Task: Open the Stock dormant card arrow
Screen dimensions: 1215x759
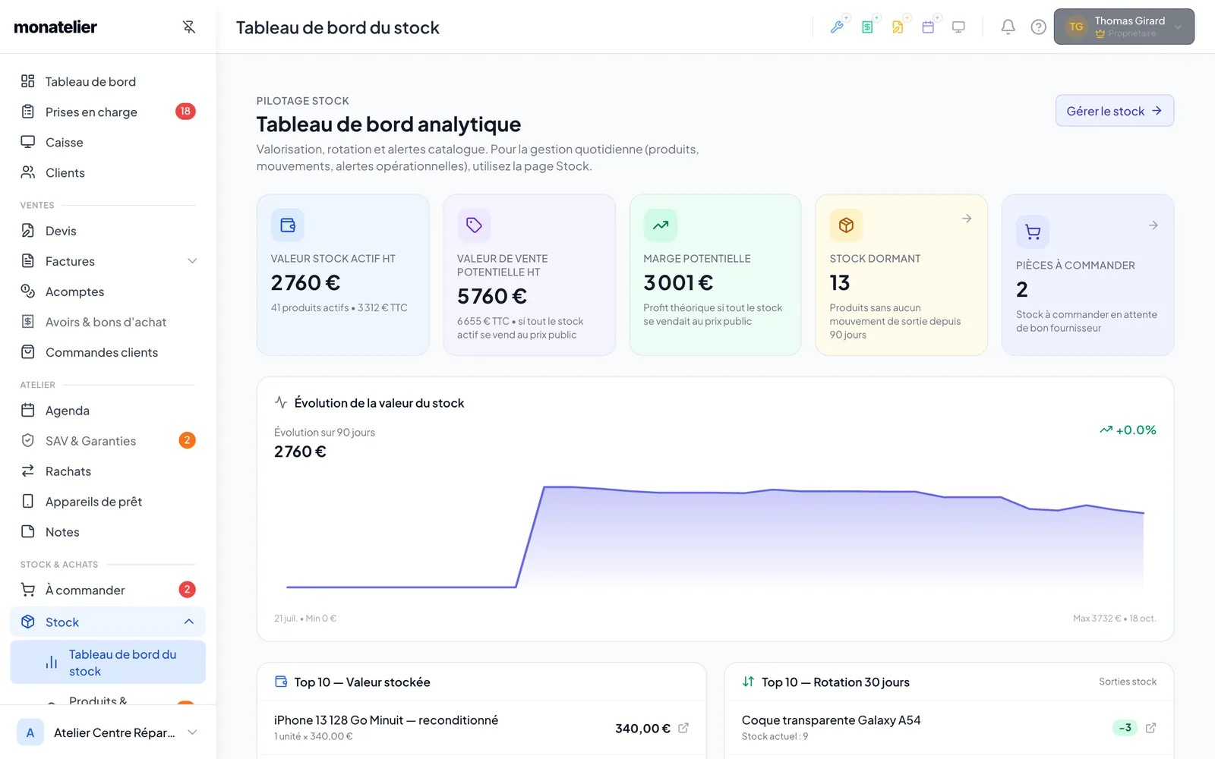Action: click(x=967, y=219)
